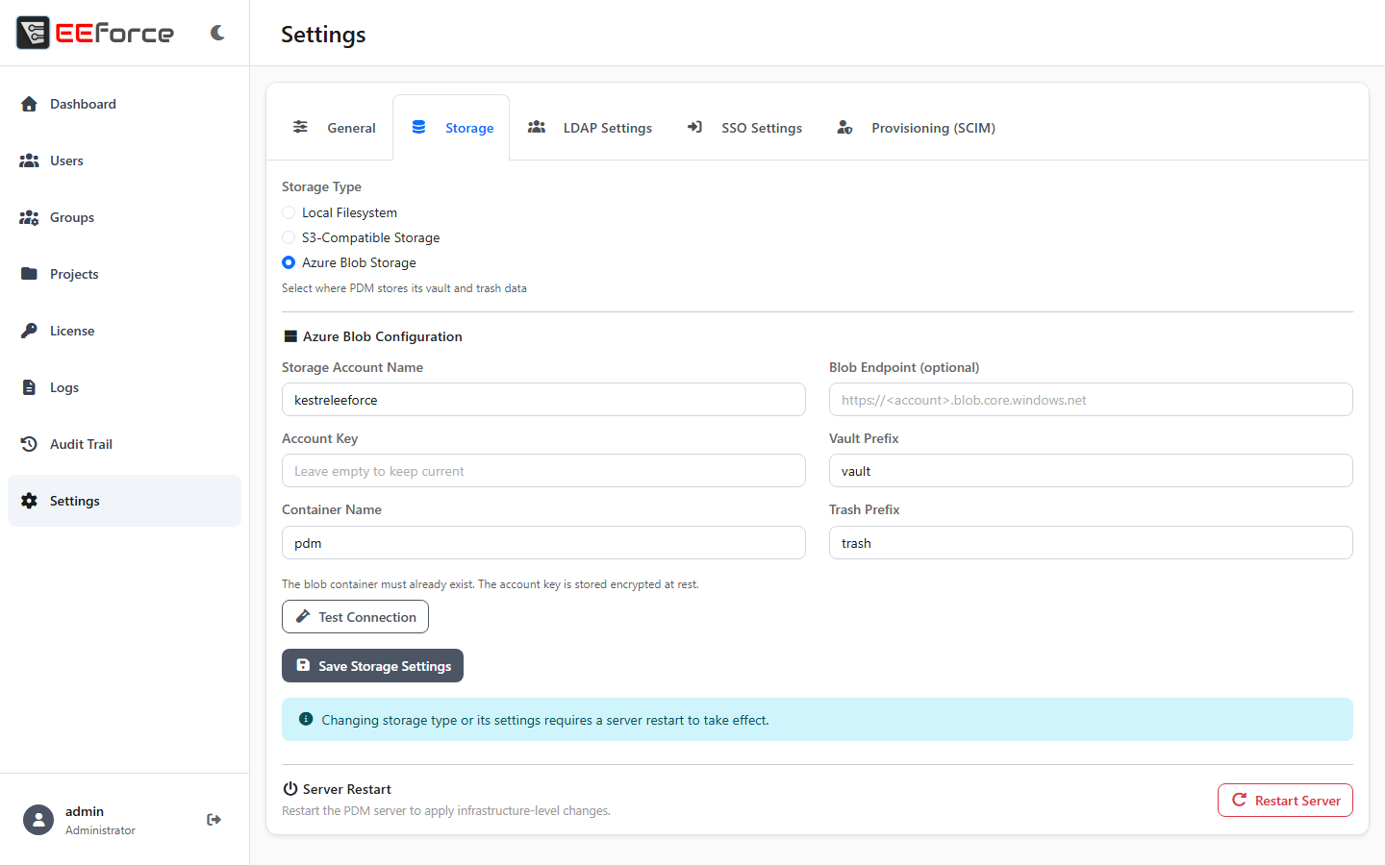Click the SSO Settings sign-in icon
Screen dimensions: 1385x865
coord(694,127)
